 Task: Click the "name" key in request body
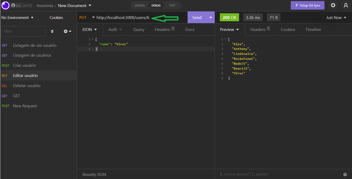coord(105,44)
